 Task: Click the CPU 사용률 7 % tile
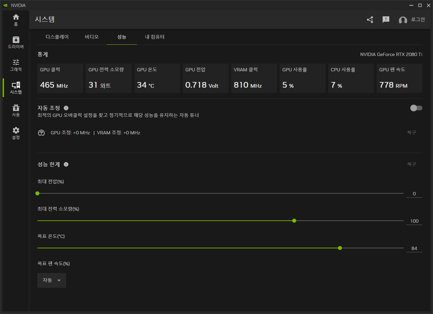[351, 78]
